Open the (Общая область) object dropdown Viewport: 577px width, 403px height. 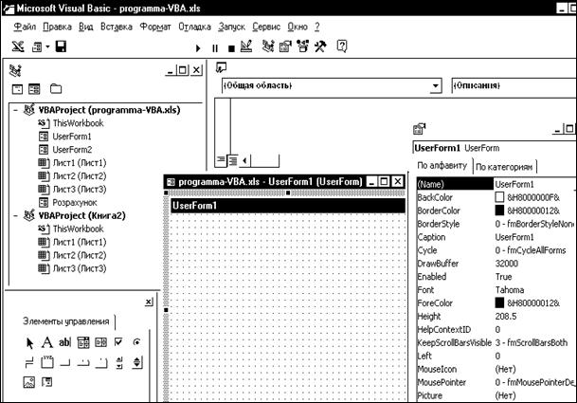click(x=435, y=86)
